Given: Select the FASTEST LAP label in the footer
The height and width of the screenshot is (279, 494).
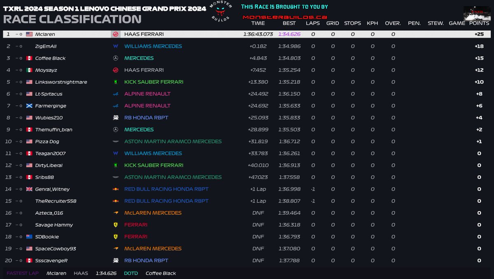Looking at the screenshot, I should [23, 273].
